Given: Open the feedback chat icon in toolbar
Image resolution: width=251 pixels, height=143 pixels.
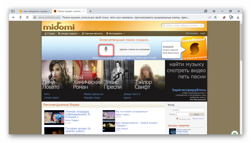Looking at the screenshot, I should tap(231, 17).
